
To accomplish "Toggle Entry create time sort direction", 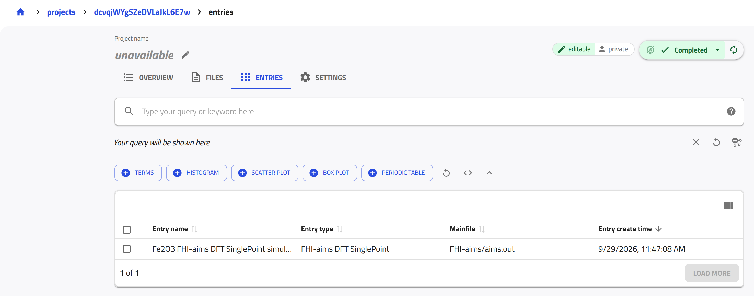I will [658, 229].
